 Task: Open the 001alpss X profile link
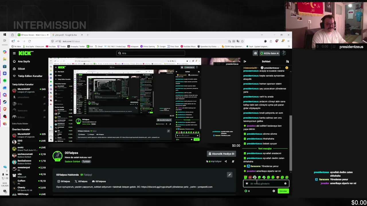81,181
